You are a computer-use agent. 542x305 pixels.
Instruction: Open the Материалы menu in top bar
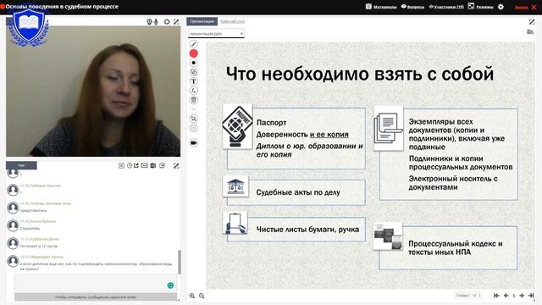381,7
